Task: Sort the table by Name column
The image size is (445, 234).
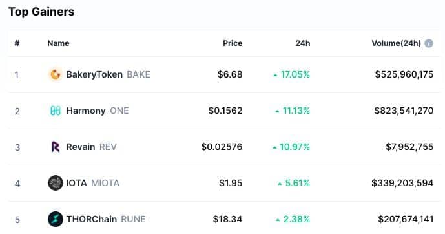Action: 58,43
